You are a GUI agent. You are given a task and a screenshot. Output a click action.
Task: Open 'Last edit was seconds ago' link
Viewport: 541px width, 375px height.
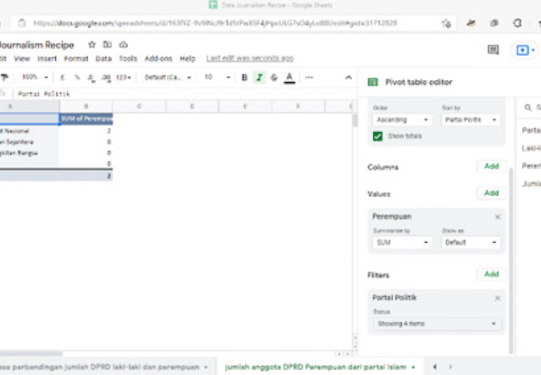(250, 58)
